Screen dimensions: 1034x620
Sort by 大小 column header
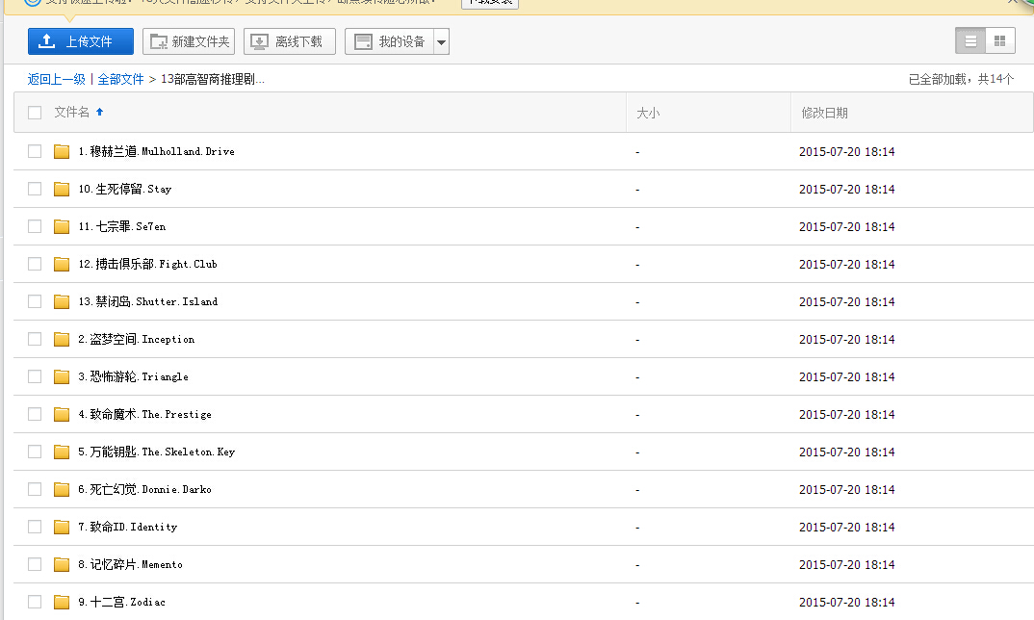click(x=648, y=113)
